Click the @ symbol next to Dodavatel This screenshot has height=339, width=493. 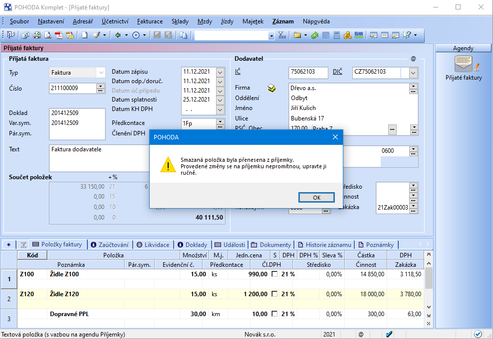click(x=413, y=59)
